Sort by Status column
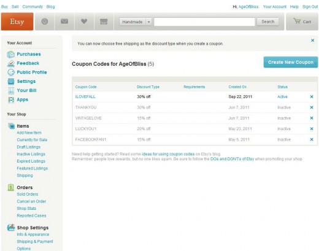 tap(282, 87)
